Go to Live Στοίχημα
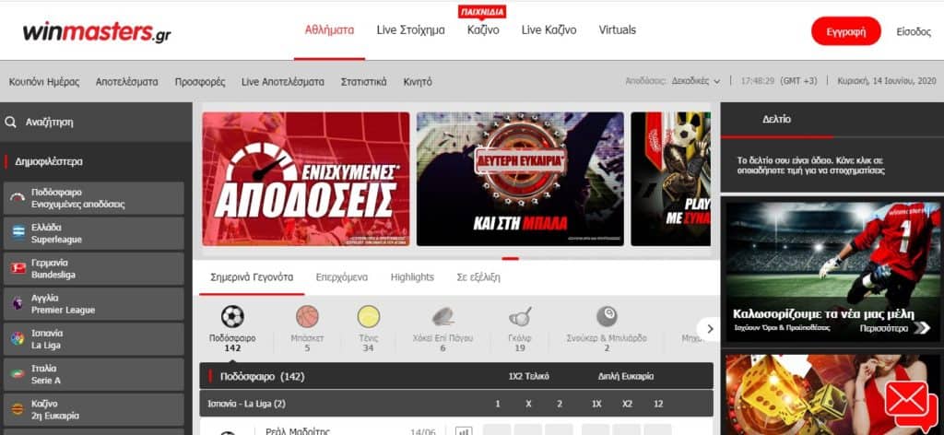The image size is (944, 435). click(x=410, y=30)
